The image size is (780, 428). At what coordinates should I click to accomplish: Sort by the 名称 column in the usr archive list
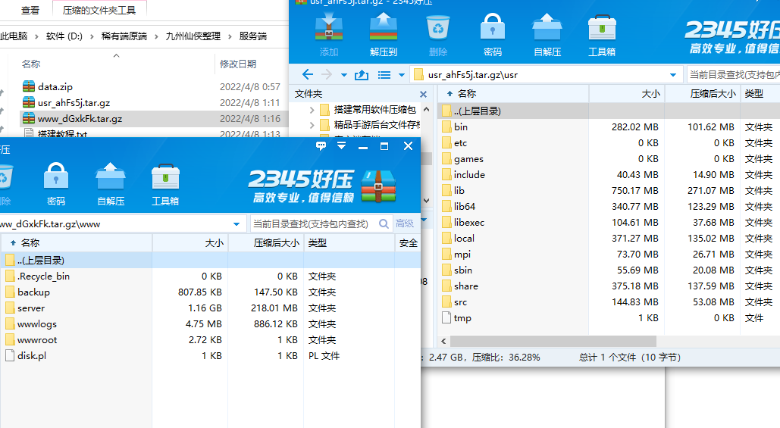click(x=514, y=93)
